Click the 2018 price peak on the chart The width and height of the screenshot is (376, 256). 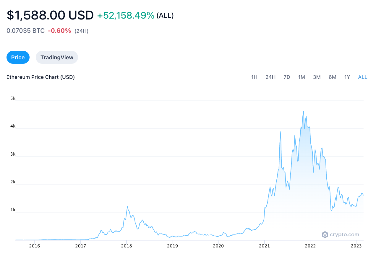pyautogui.click(x=127, y=206)
